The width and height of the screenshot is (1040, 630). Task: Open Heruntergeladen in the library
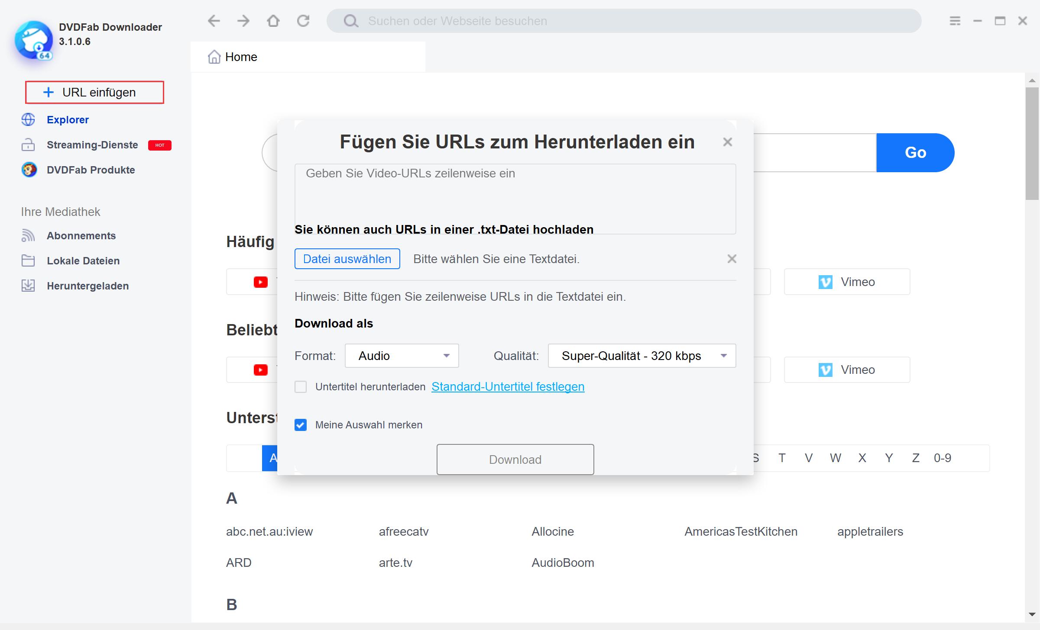tap(88, 286)
